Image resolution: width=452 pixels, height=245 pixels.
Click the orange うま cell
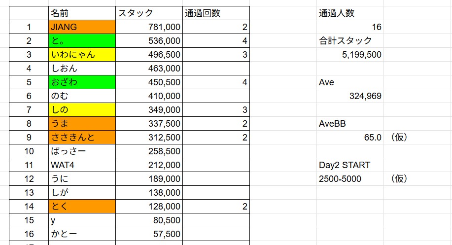click(x=82, y=124)
